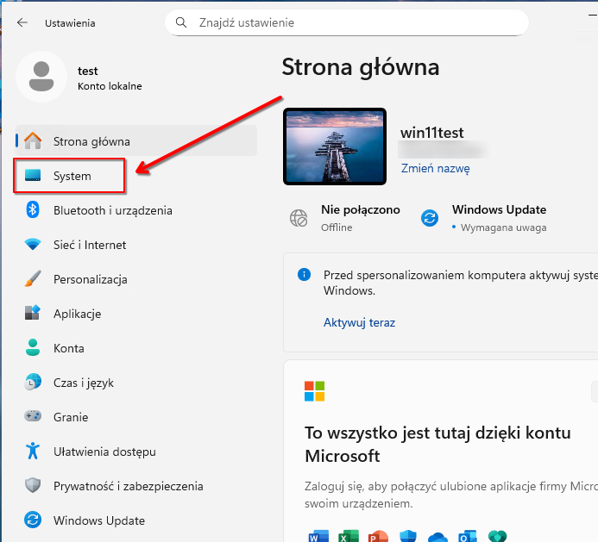Click the Wi-Fi icon for Sieć i Internet
Image resolution: width=598 pixels, height=542 pixels.
click(x=33, y=245)
